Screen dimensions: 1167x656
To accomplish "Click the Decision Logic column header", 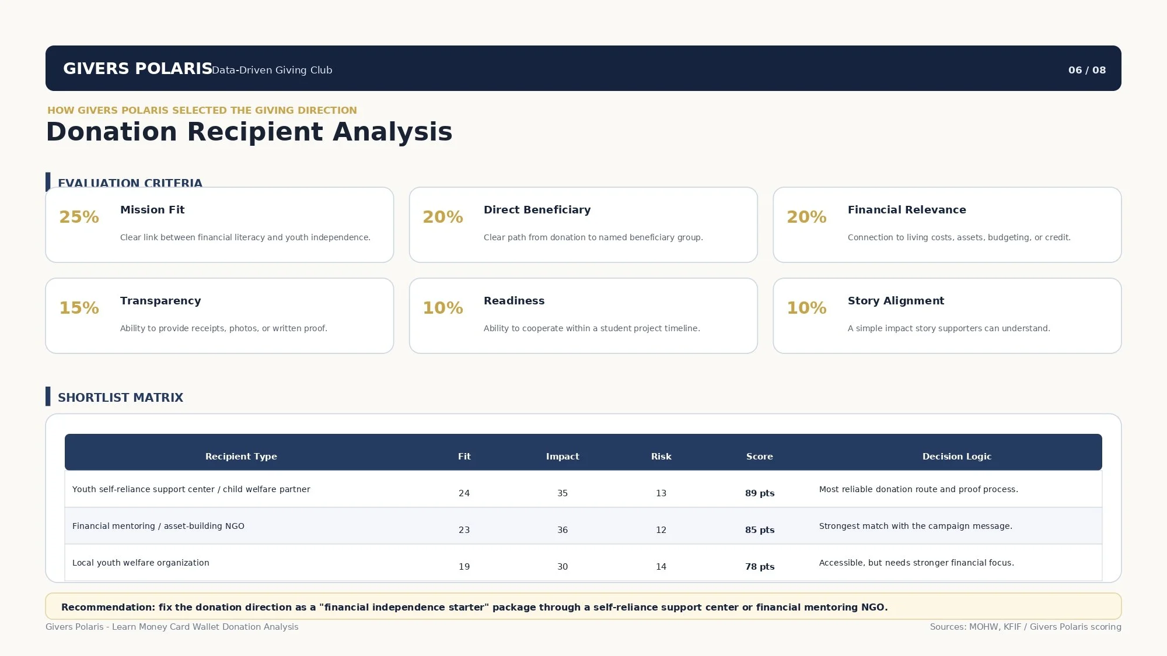I will tap(957, 457).
